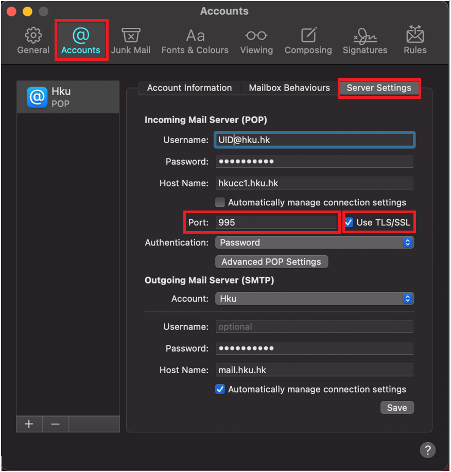Image resolution: width=451 pixels, height=472 pixels.
Task: Open the Rules preferences
Action: click(x=414, y=40)
